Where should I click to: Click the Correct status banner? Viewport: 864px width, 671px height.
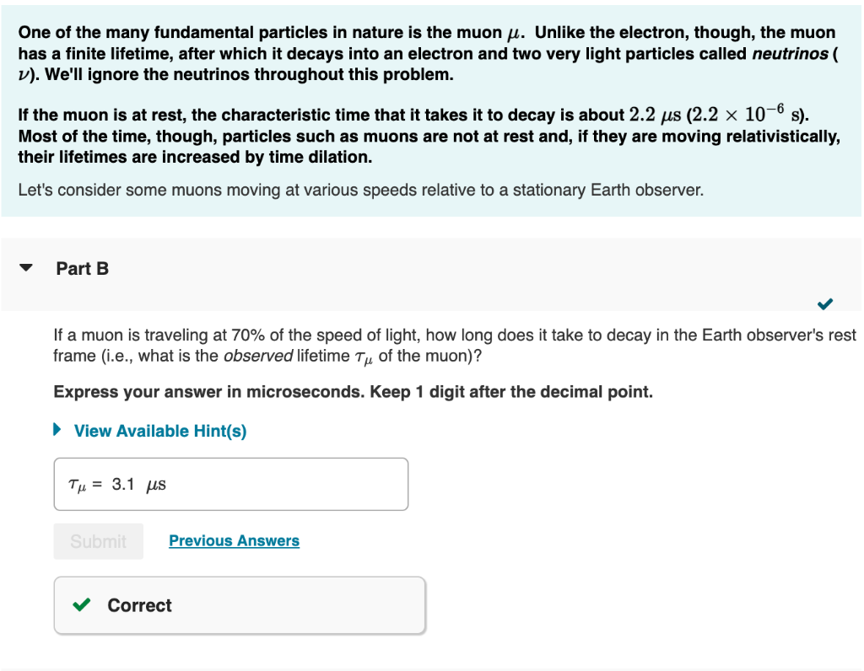click(239, 604)
